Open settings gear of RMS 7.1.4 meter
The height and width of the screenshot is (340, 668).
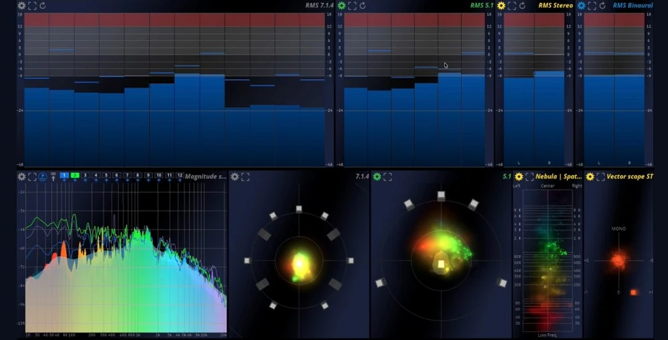[21, 5]
